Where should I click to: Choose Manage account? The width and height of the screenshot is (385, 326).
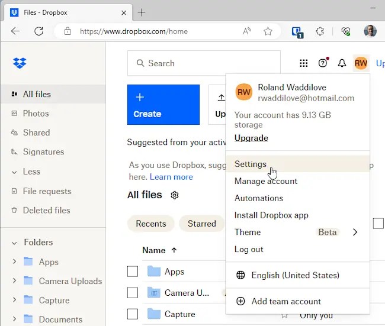(x=297, y=181)
